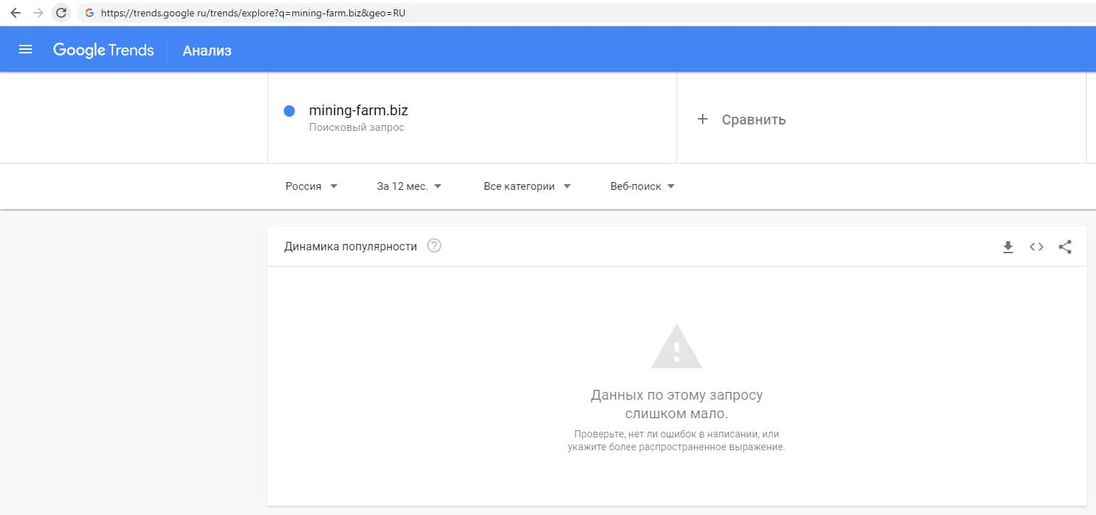Go to Google Trends home via logo
1096x515 pixels.
[103, 50]
